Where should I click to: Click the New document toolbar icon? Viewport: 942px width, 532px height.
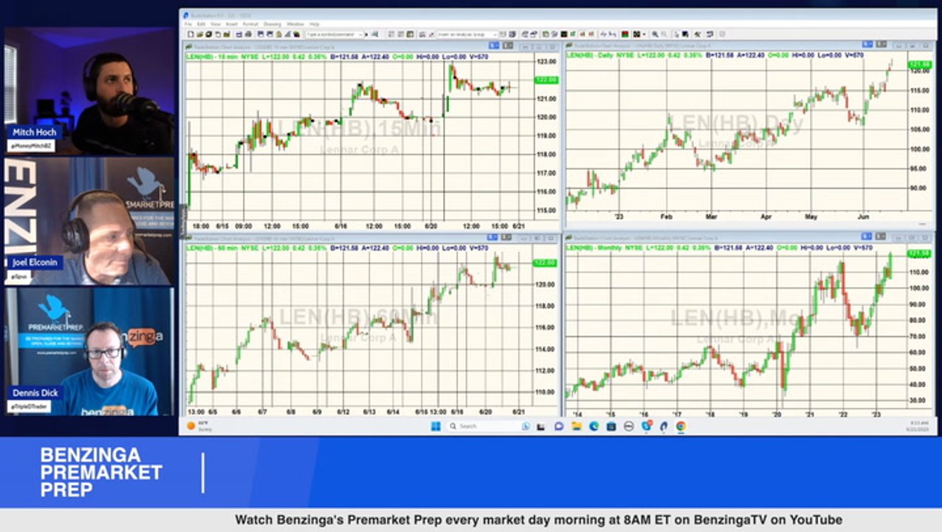point(190,34)
